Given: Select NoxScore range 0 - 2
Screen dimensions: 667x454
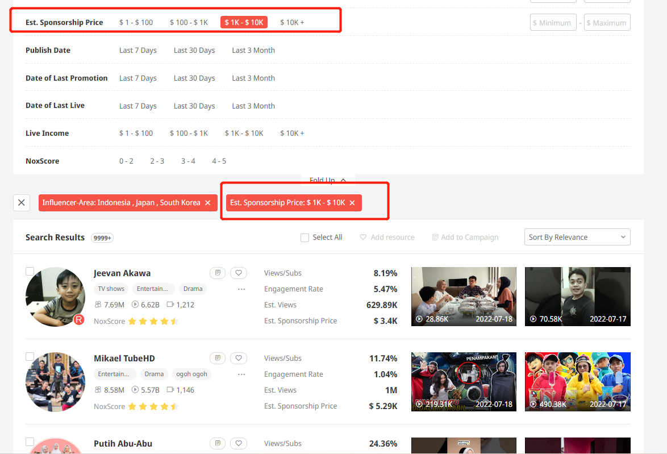Looking at the screenshot, I should [x=126, y=161].
